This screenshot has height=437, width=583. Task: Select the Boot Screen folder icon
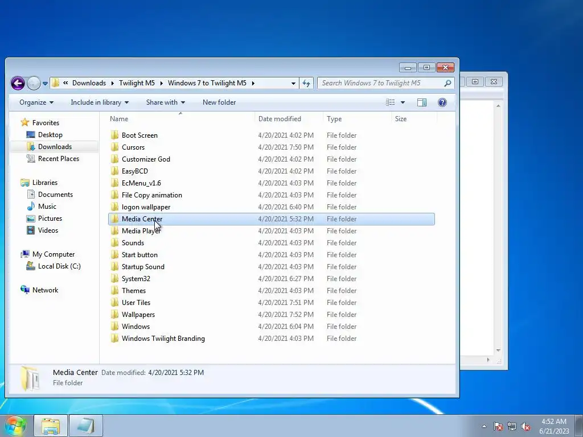click(114, 135)
